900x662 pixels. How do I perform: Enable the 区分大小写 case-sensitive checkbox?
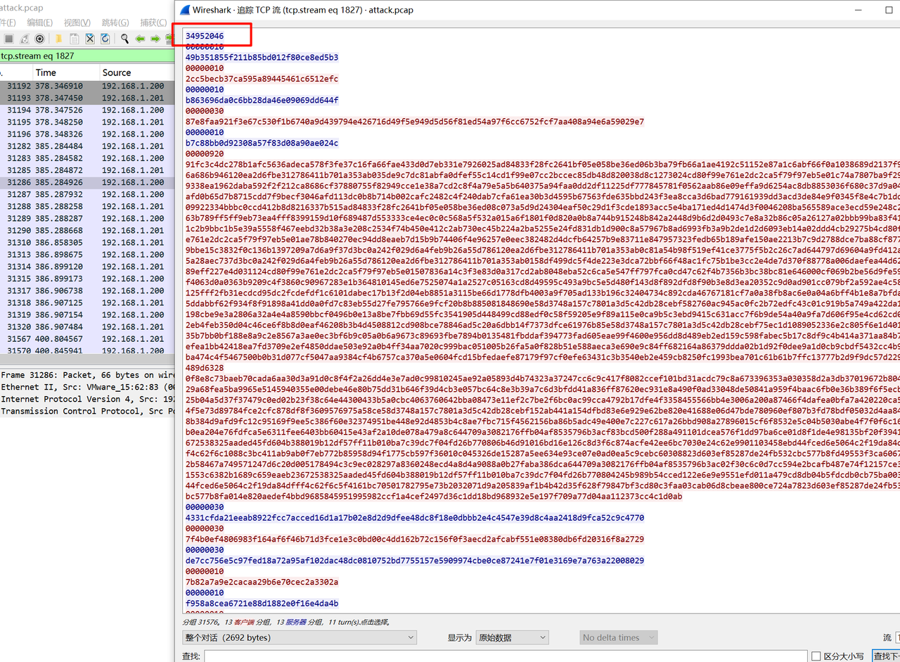816,656
